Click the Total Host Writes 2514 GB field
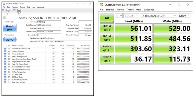195x98 pixels. click(85, 25)
